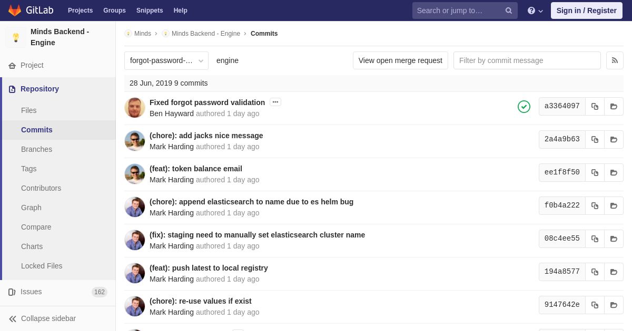
Task: Click the GitLab fox logo
Action: click(x=15, y=11)
